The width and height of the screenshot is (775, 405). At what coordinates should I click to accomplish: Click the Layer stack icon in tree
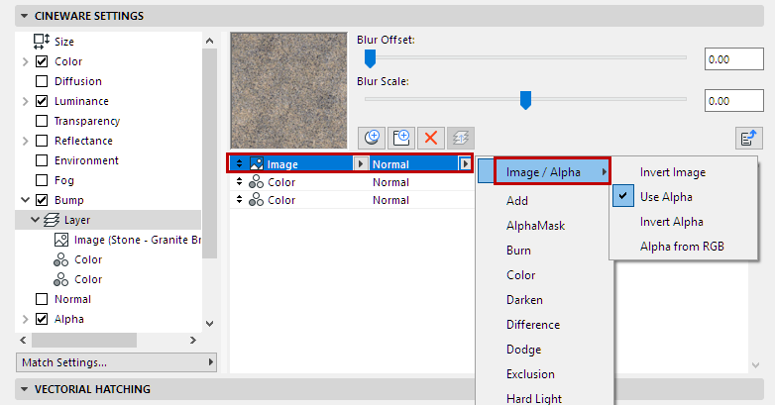coord(52,220)
